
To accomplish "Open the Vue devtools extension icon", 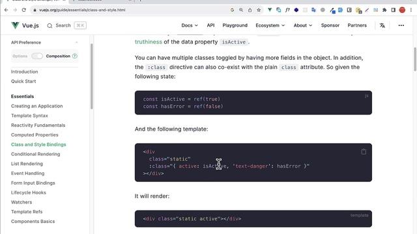I will tap(270, 10).
